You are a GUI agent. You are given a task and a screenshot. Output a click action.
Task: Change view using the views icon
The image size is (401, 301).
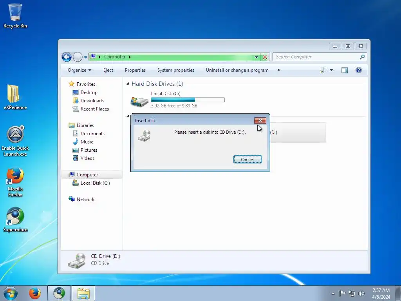pyautogui.click(x=323, y=70)
